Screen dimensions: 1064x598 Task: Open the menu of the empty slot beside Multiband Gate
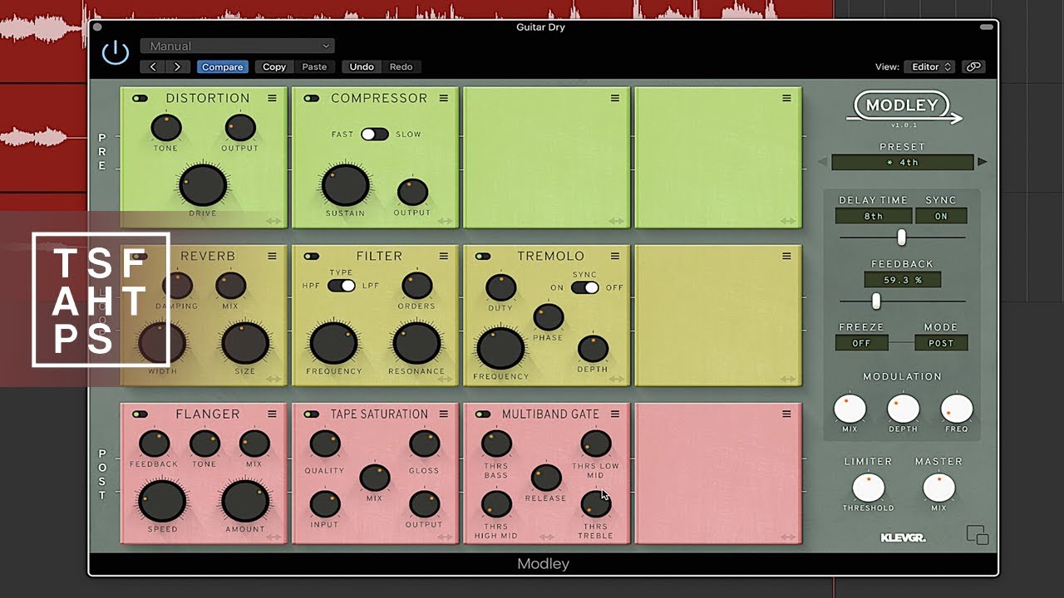786,414
